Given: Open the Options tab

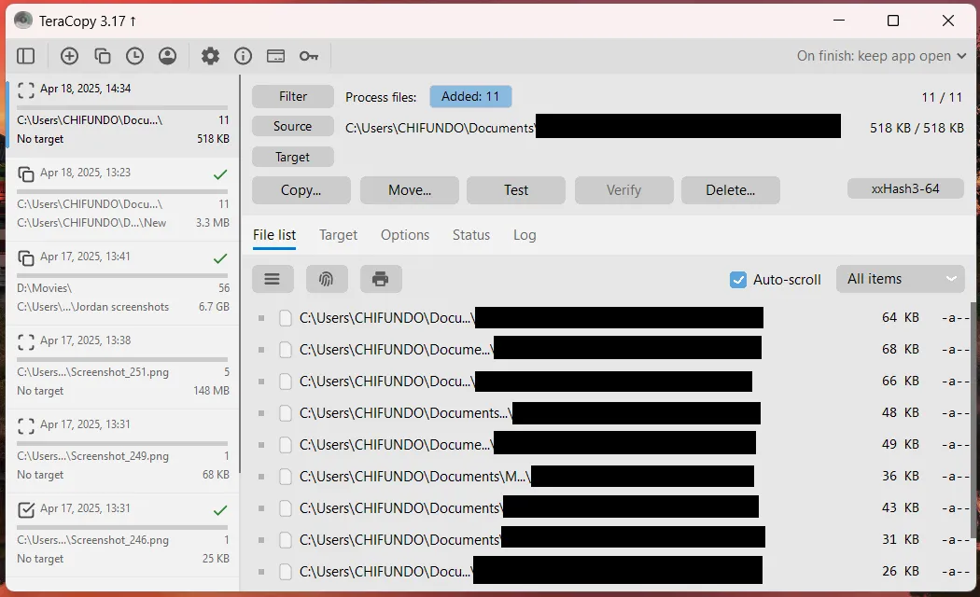Looking at the screenshot, I should coord(405,235).
